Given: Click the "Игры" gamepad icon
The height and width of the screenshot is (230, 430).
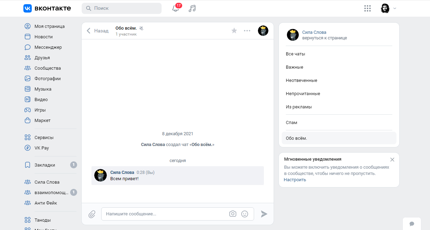Looking at the screenshot, I should click(x=28, y=110).
